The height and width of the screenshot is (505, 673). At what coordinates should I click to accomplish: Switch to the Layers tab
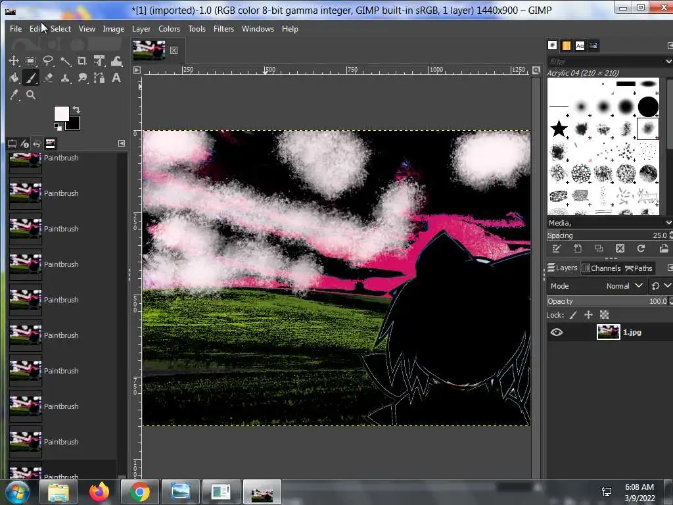tap(563, 268)
